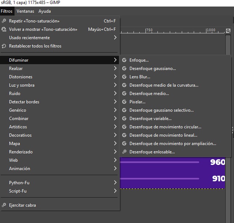Click the G icon next to Lens Blur
The height and width of the screenshot is (223, 234).
click(x=124, y=77)
